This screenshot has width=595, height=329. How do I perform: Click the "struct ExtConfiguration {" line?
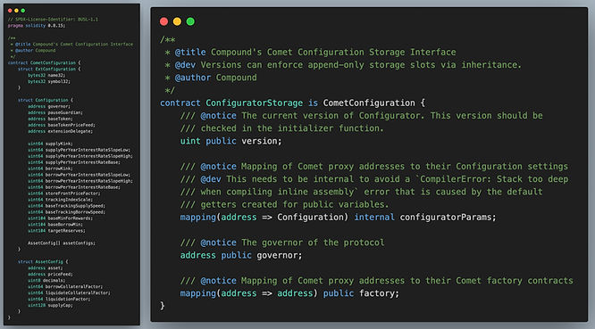pyautogui.click(x=49, y=69)
